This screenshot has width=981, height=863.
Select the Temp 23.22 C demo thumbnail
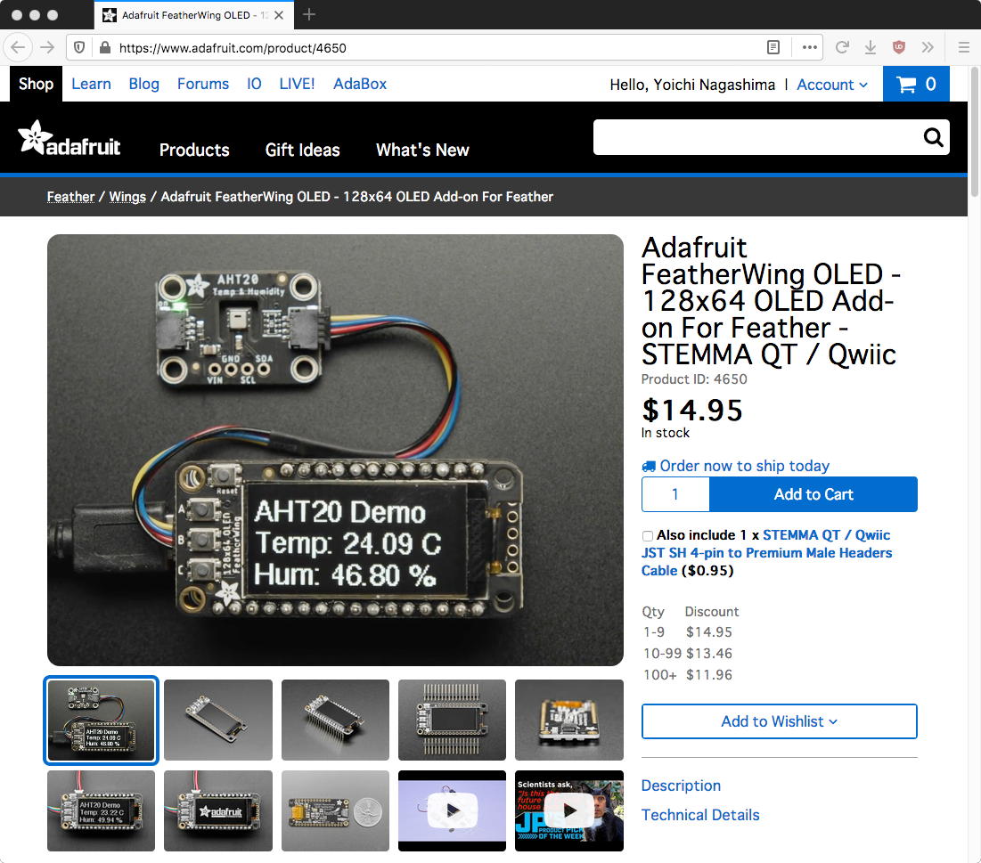pos(101,810)
